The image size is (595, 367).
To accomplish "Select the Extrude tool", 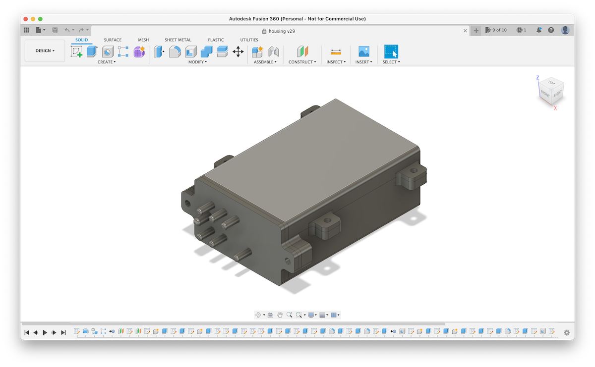I will [92, 52].
